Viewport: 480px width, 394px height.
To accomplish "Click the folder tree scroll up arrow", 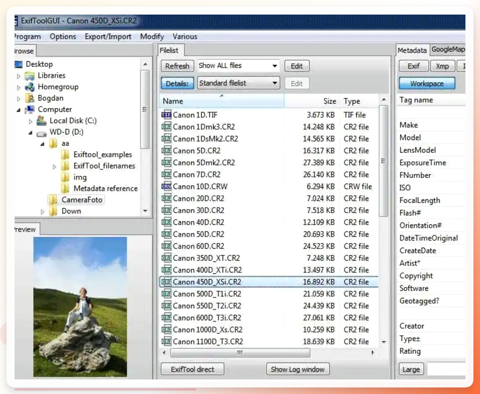I will [145, 64].
